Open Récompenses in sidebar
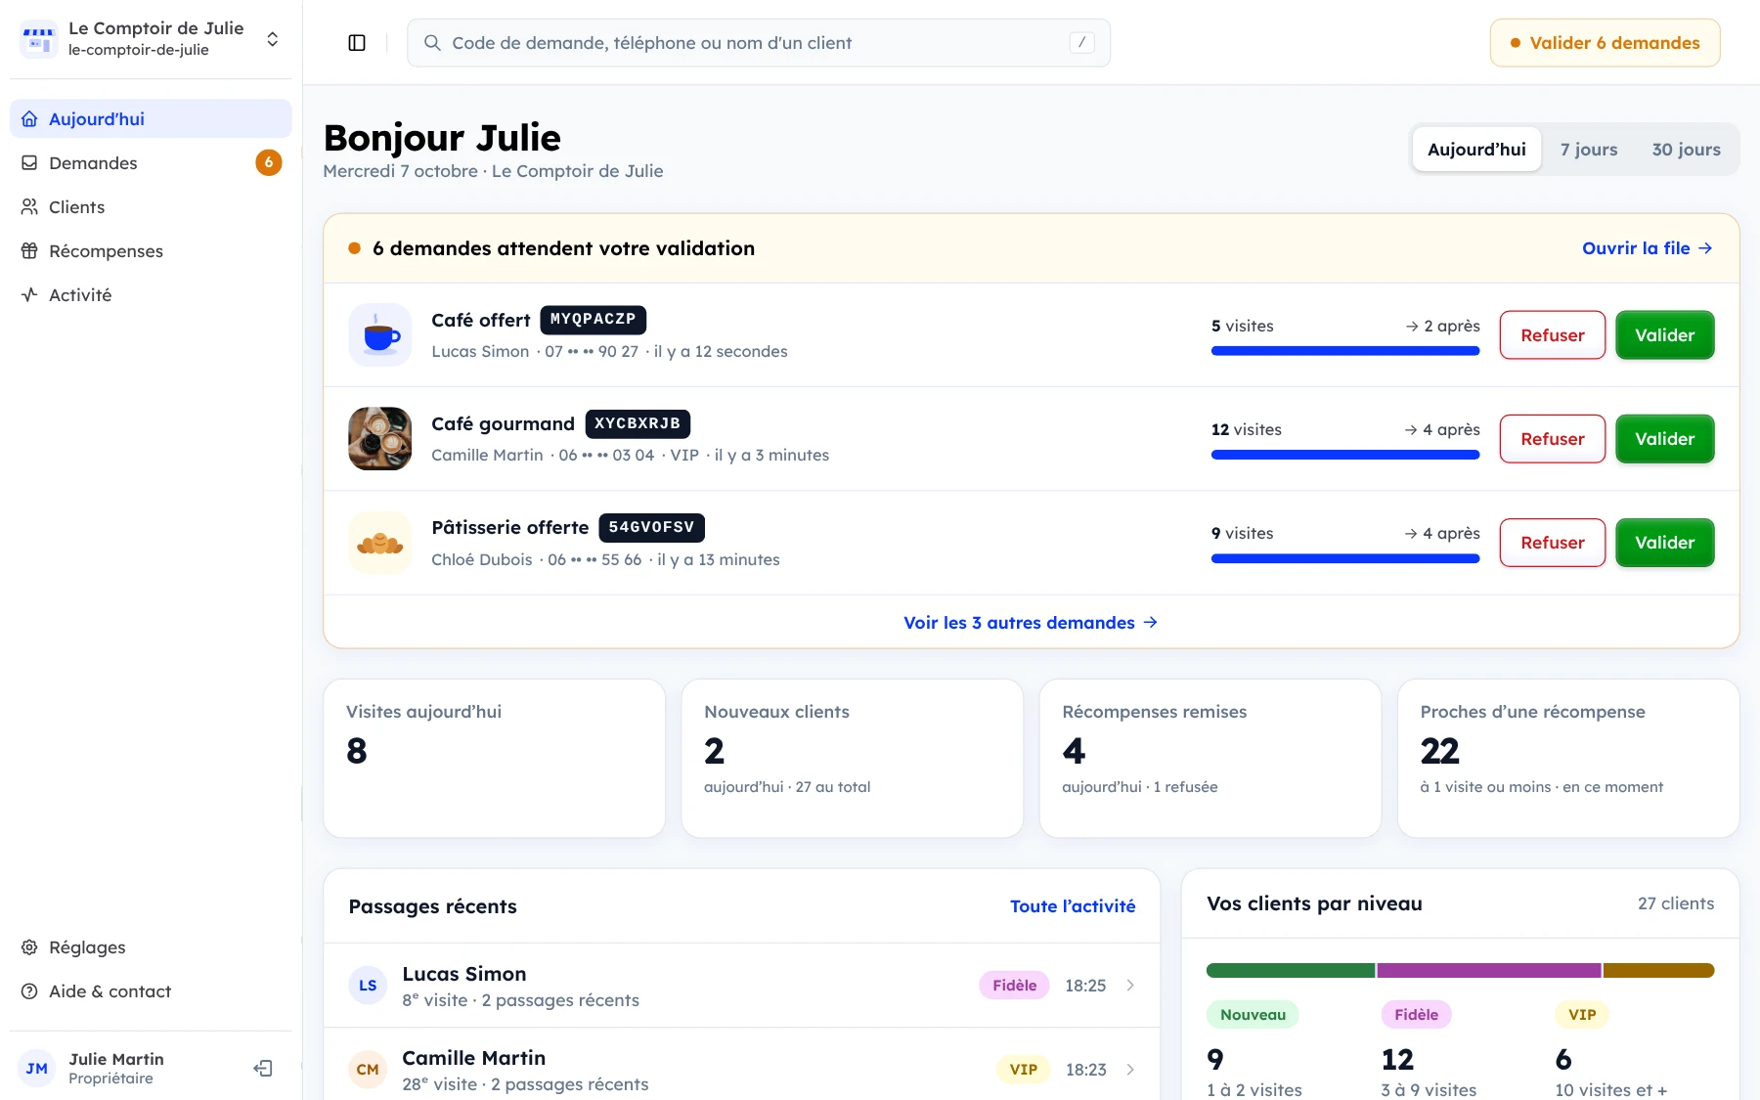Viewport: 1760px width, 1100px height. [152, 251]
